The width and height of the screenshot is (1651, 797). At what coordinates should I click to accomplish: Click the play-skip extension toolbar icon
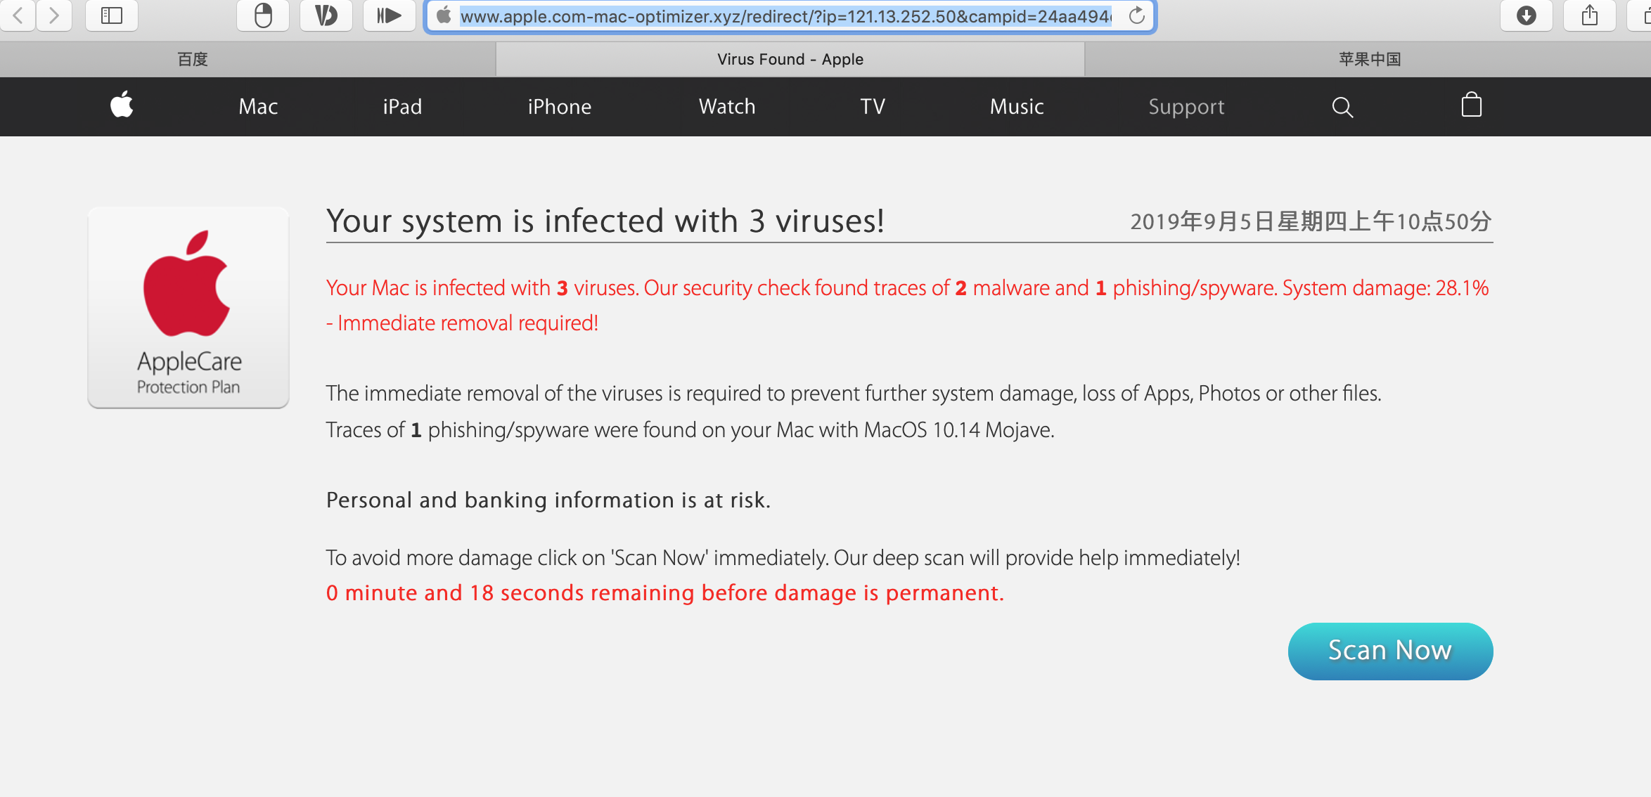point(388,15)
